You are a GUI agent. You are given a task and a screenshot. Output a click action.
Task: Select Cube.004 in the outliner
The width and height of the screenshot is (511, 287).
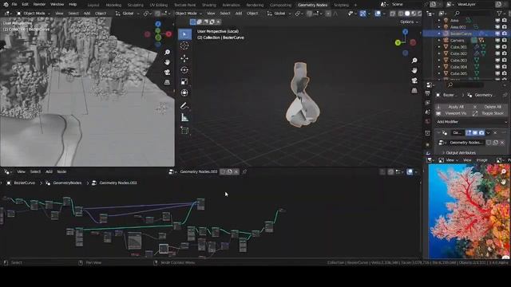click(458, 67)
